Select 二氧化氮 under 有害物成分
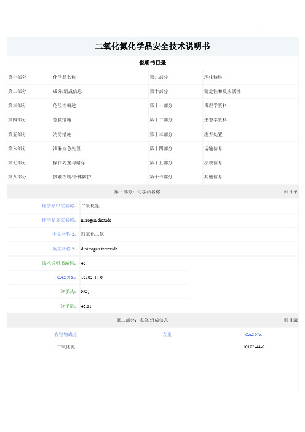 (x=66, y=346)
